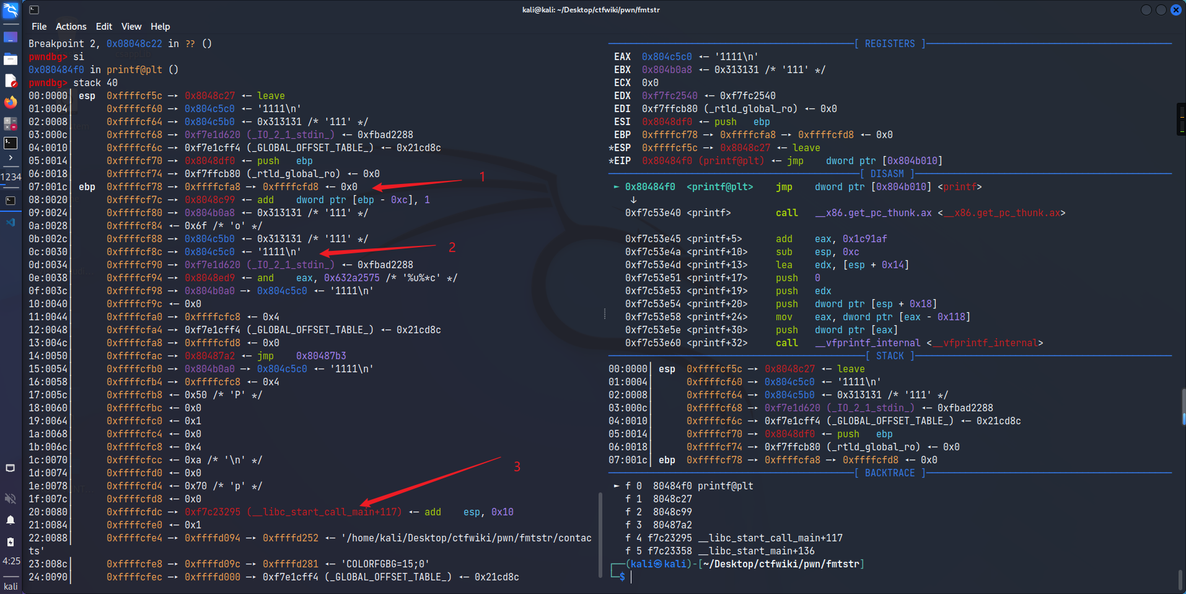Open the Edit menu
The image size is (1186, 594).
[104, 27]
